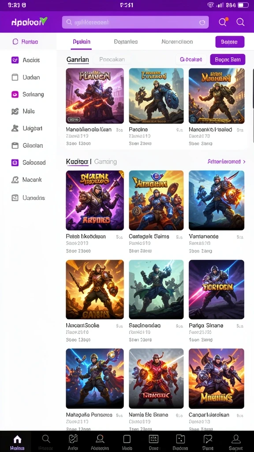Switch to the Nonerndiaon tab
254x452 pixels.
[x=177, y=41]
